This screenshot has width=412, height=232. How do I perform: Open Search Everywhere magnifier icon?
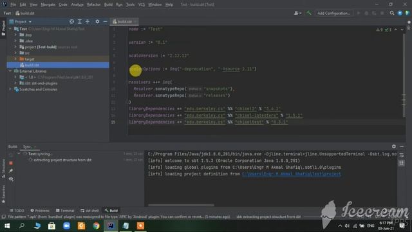pyautogui.click(x=392, y=13)
